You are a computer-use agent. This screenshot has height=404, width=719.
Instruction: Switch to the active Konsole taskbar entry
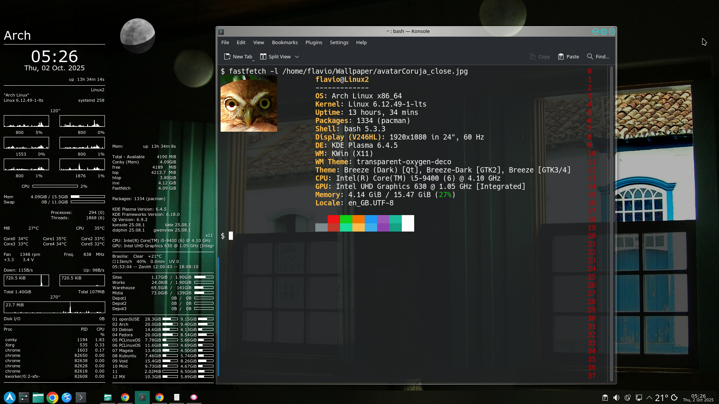coord(142,397)
